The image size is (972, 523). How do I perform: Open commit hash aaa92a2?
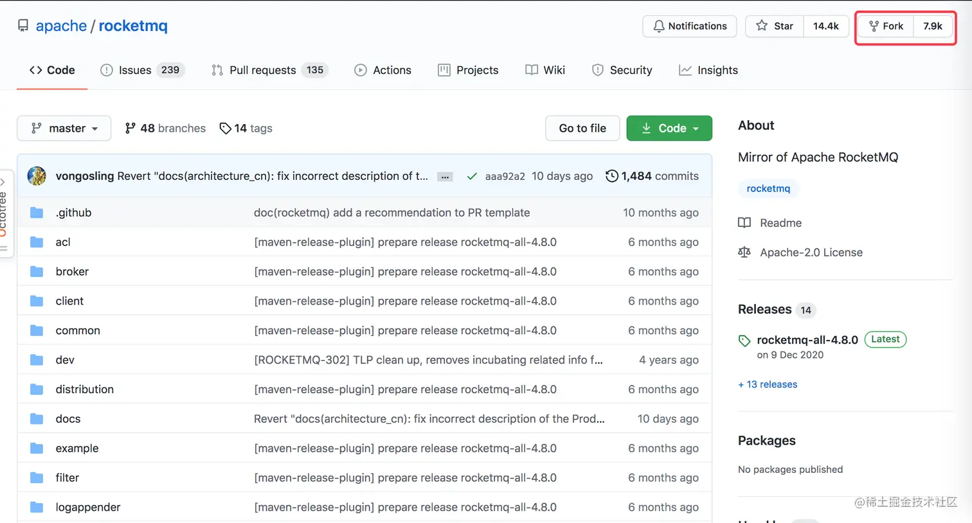click(505, 176)
